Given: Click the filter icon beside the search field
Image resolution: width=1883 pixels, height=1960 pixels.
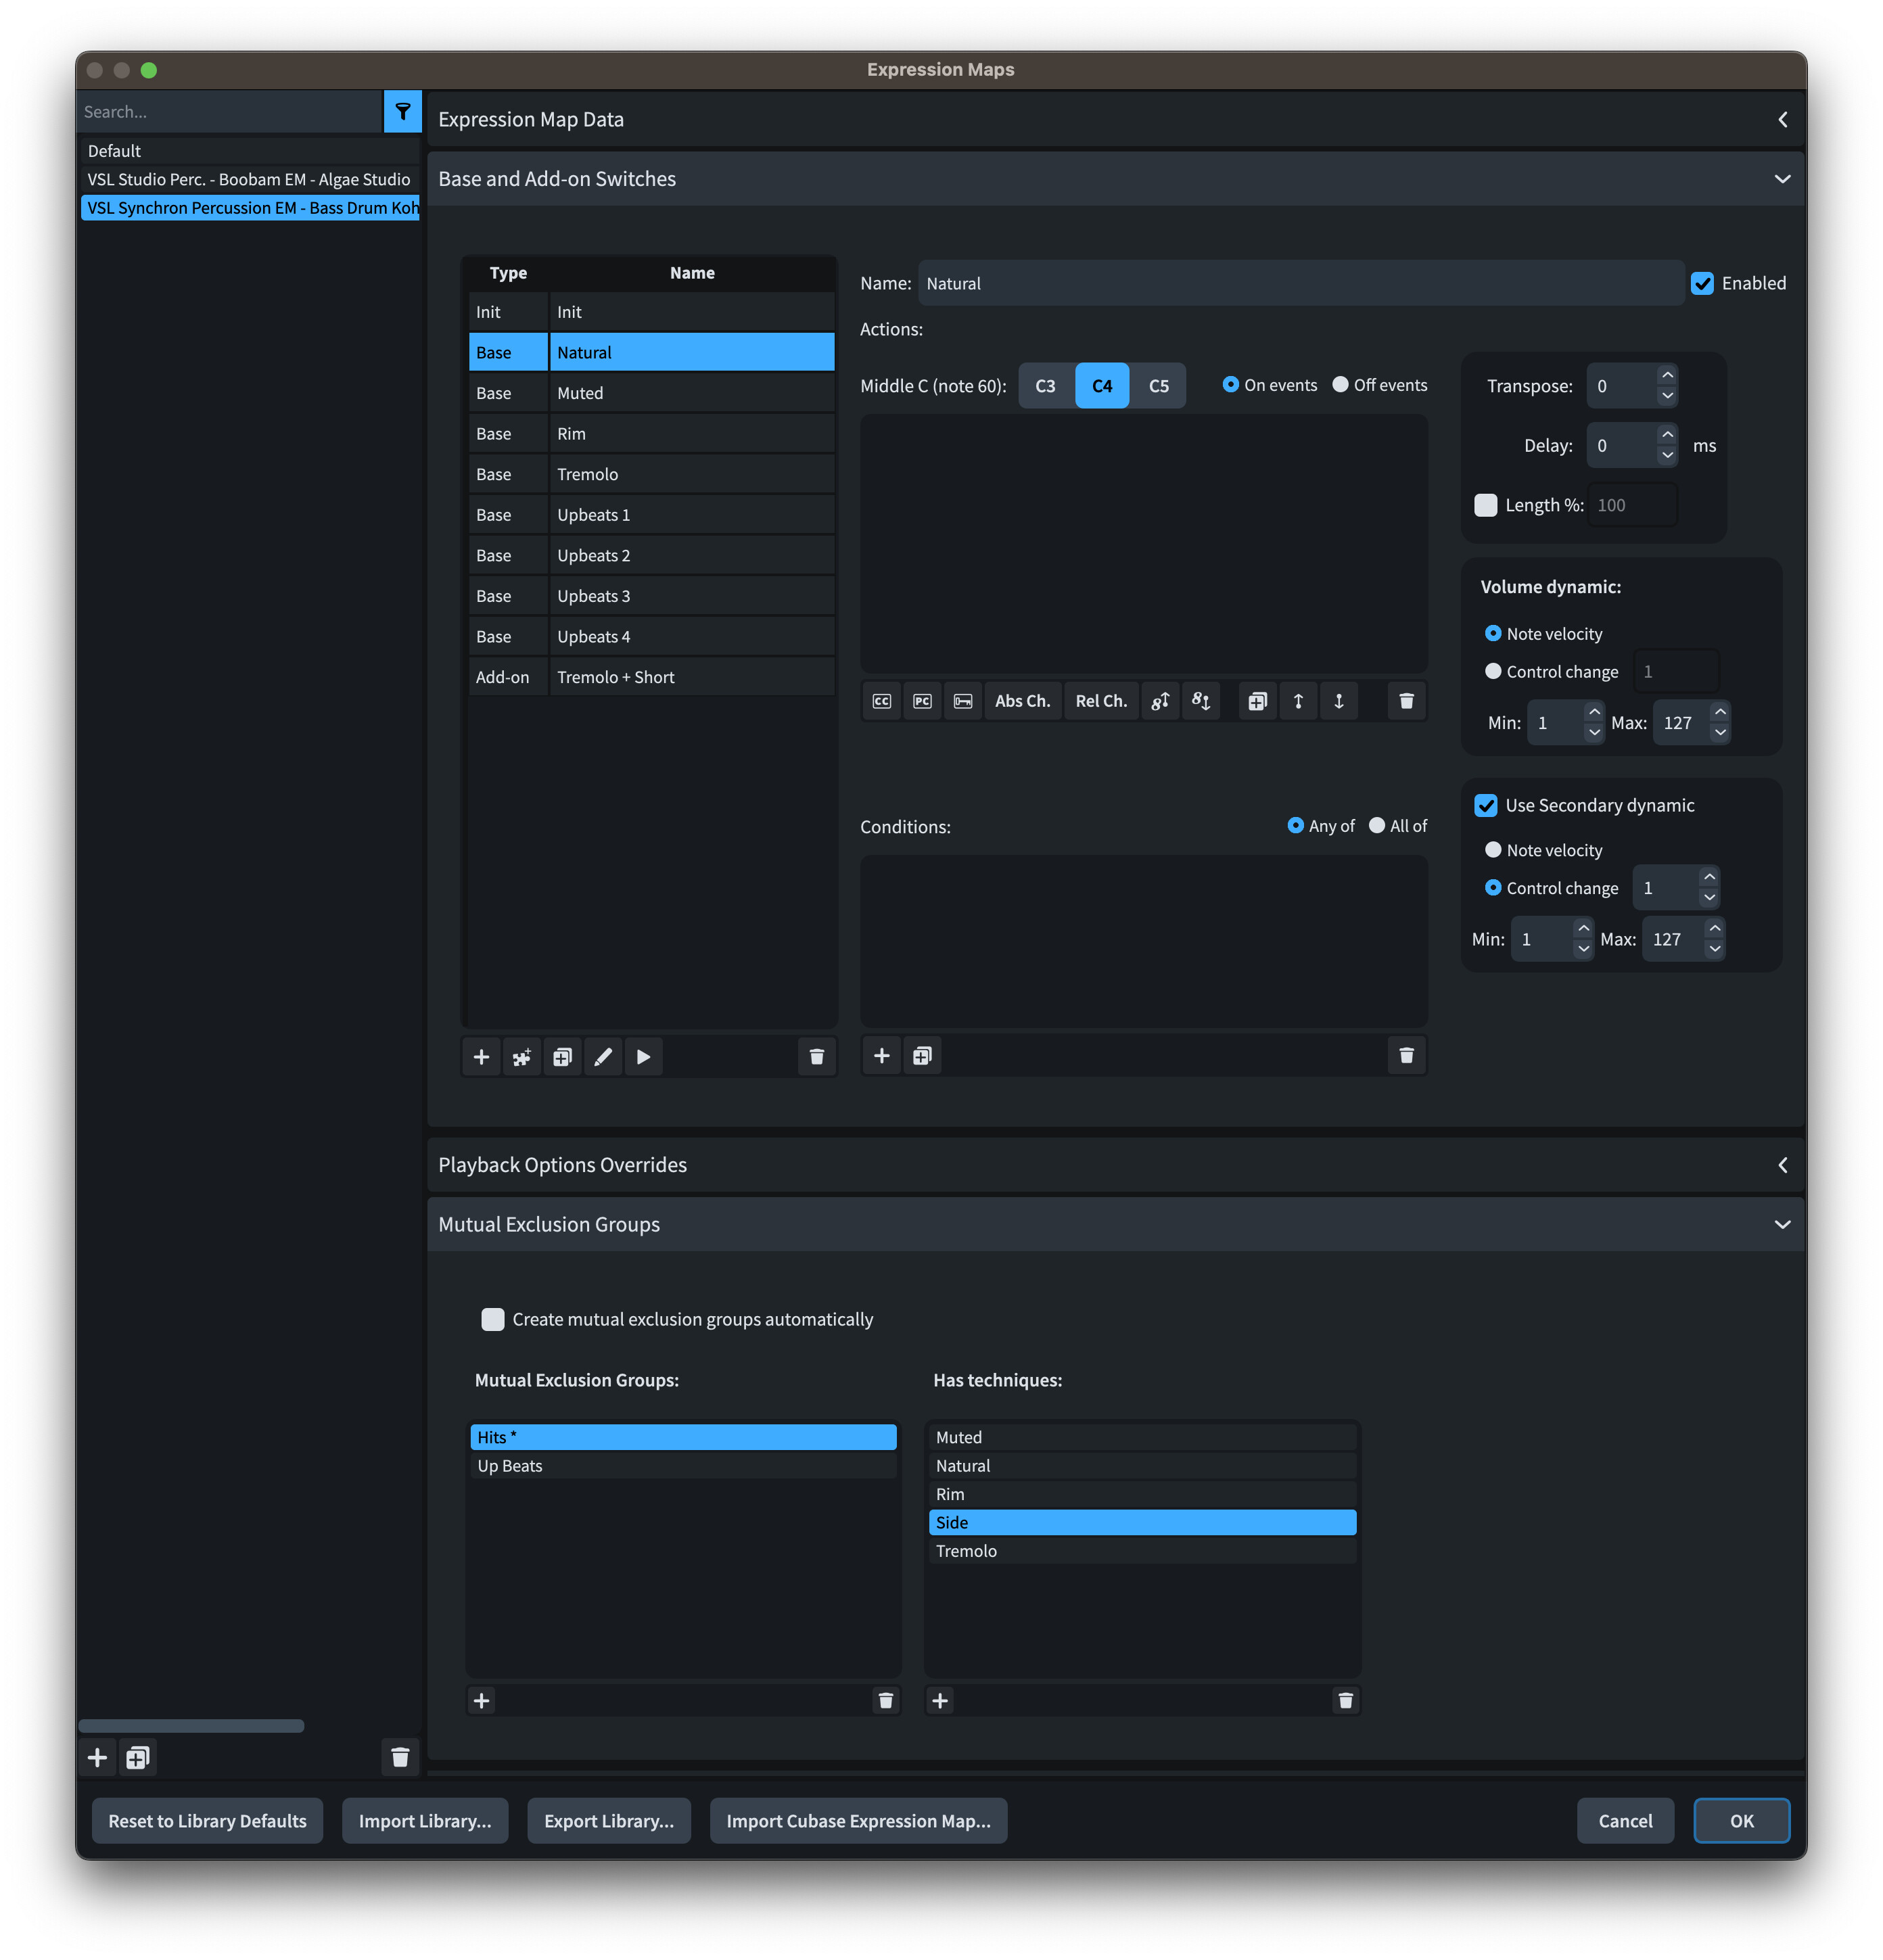Looking at the screenshot, I should pos(402,111).
